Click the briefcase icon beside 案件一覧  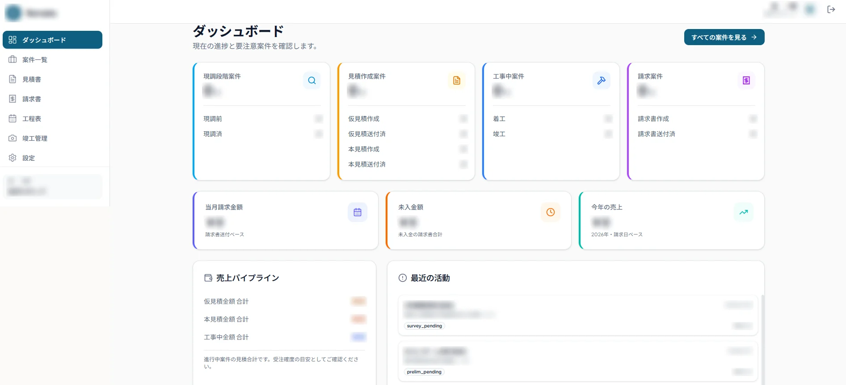(13, 59)
